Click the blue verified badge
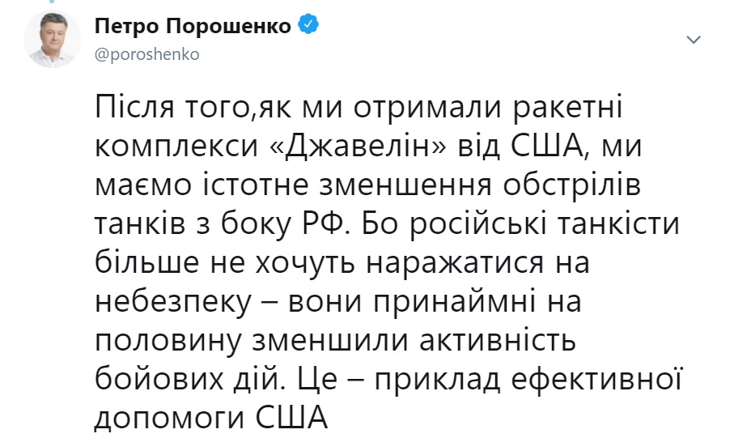This screenshot has height=438, width=734. [x=308, y=24]
